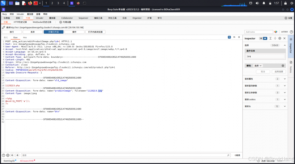Open the 编码工具 tab
This screenshot has height=164, width=295.
point(98,18)
